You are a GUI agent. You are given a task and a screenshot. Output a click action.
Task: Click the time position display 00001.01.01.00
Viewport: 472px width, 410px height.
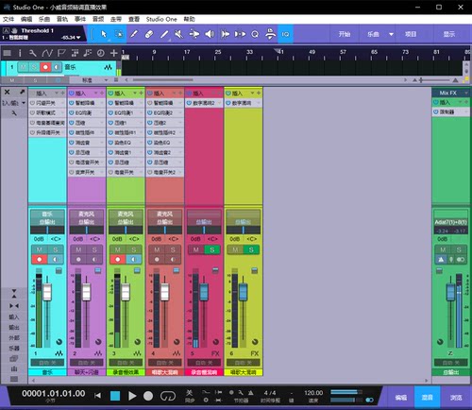[x=53, y=394]
